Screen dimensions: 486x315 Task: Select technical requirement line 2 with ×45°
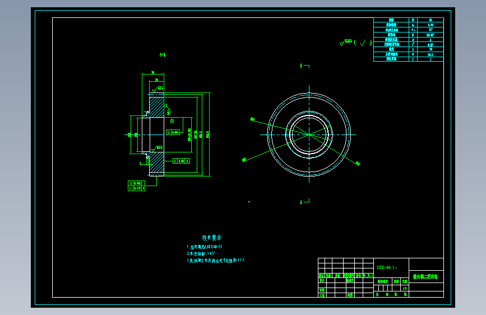tap(202, 253)
